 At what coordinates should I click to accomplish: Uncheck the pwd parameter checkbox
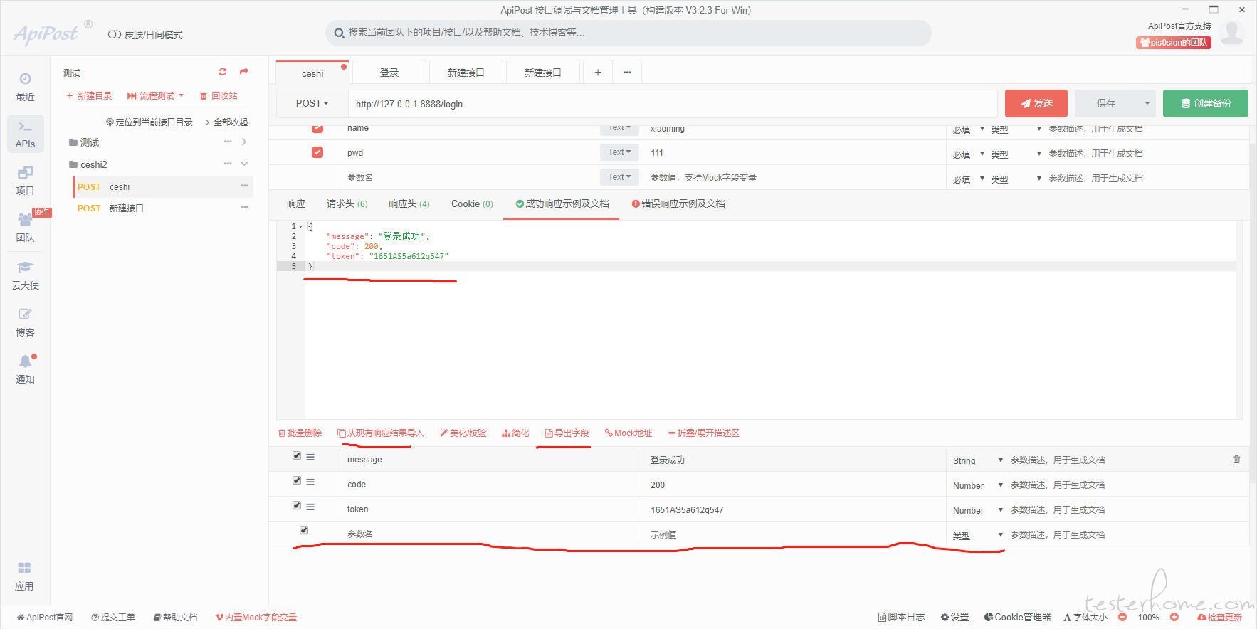(317, 152)
